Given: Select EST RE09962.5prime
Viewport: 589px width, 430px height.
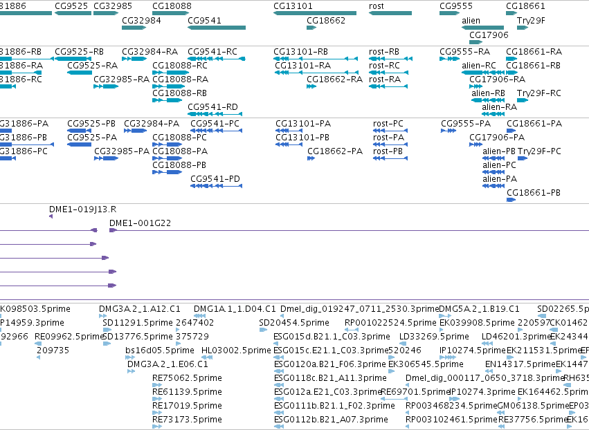Looking at the screenshot, I should [x=38, y=344].
